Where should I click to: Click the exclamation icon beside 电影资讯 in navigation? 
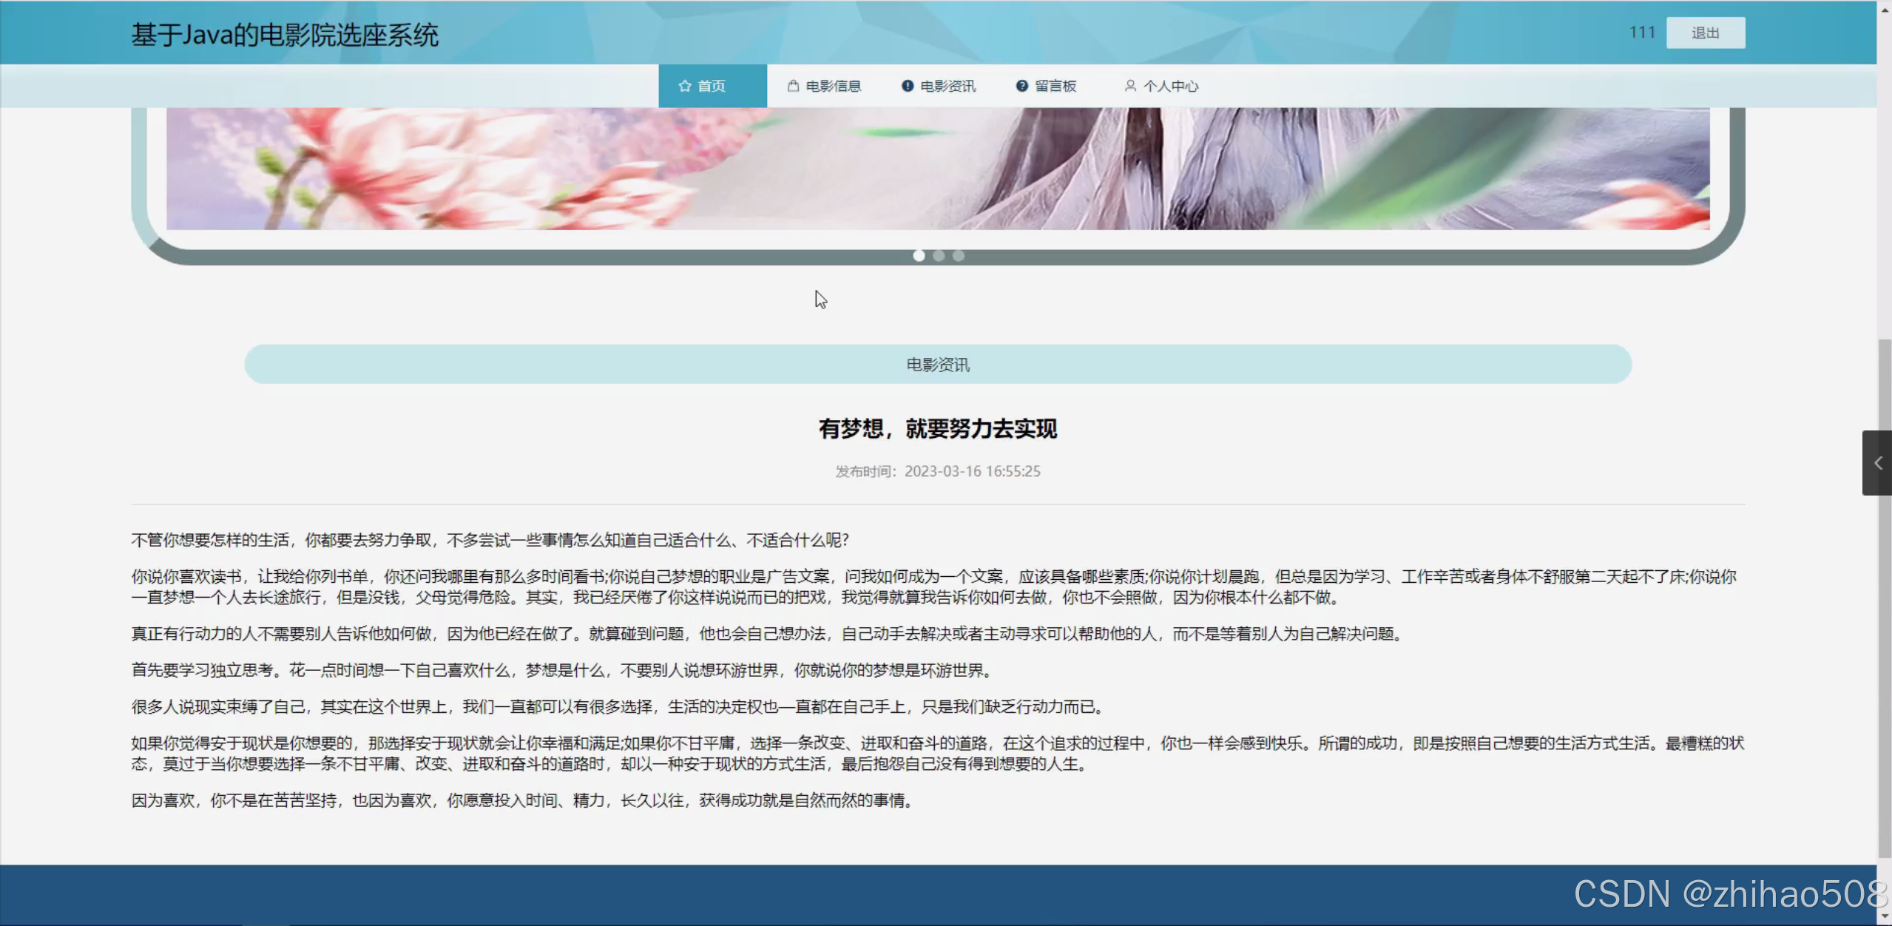tap(908, 86)
